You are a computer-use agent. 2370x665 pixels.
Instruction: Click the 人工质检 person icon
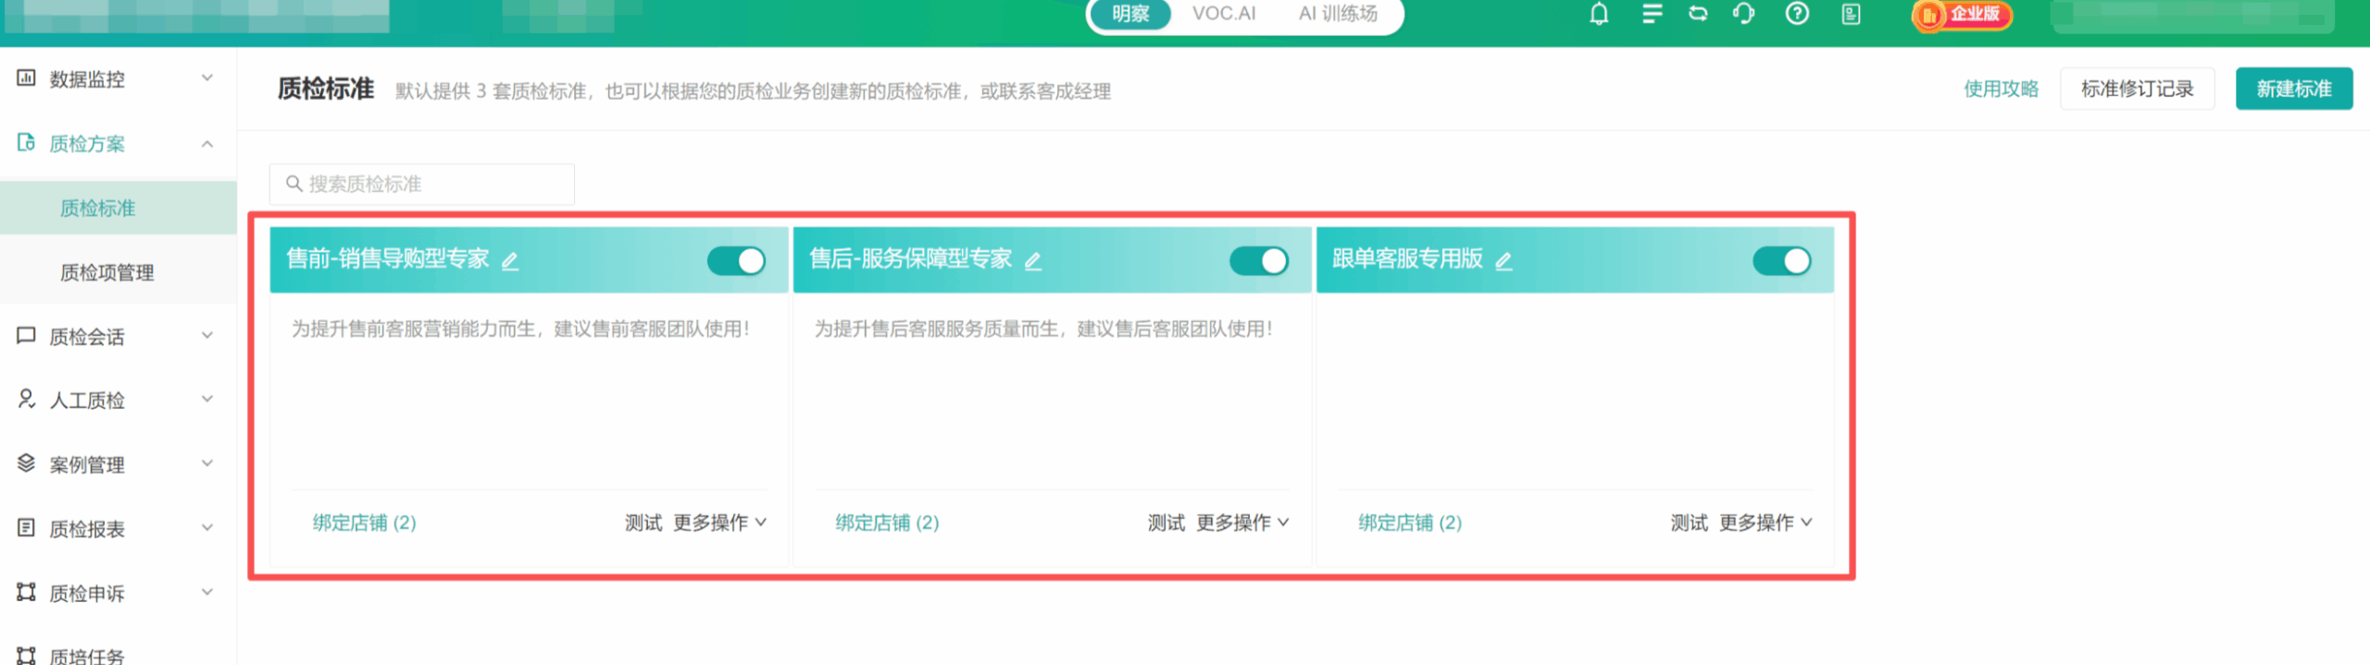pyautogui.click(x=26, y=400)
